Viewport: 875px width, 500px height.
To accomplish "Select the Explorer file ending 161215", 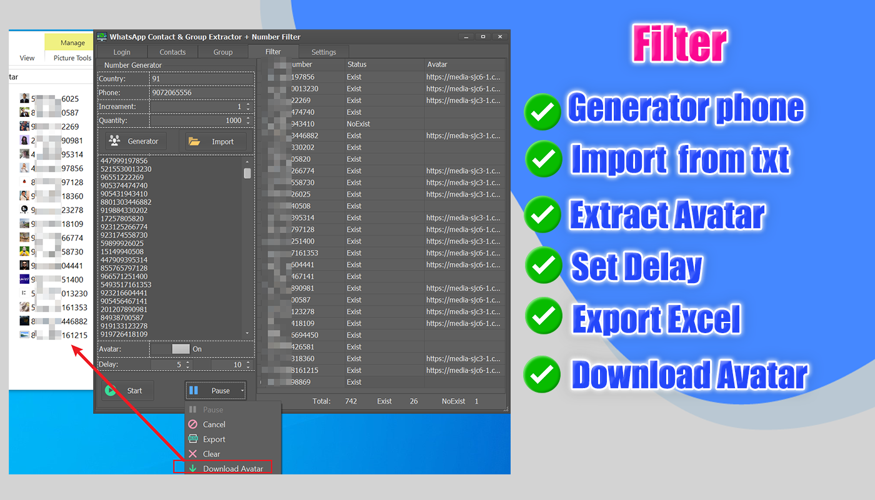I will click(x=53, y=335).
